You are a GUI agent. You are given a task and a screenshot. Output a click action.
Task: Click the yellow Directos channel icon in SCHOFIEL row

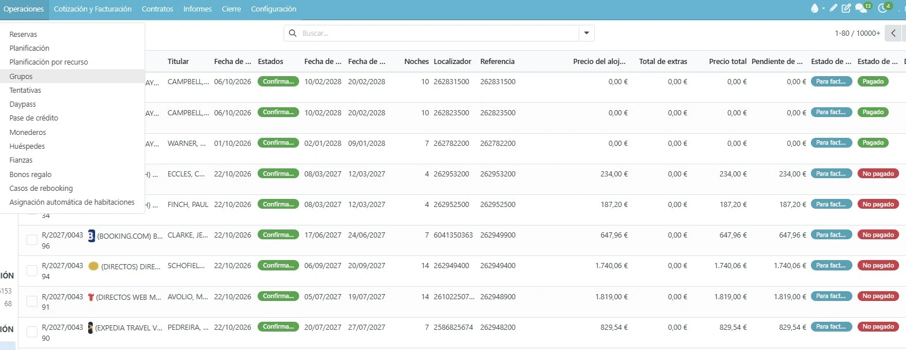tap(93, 266)
